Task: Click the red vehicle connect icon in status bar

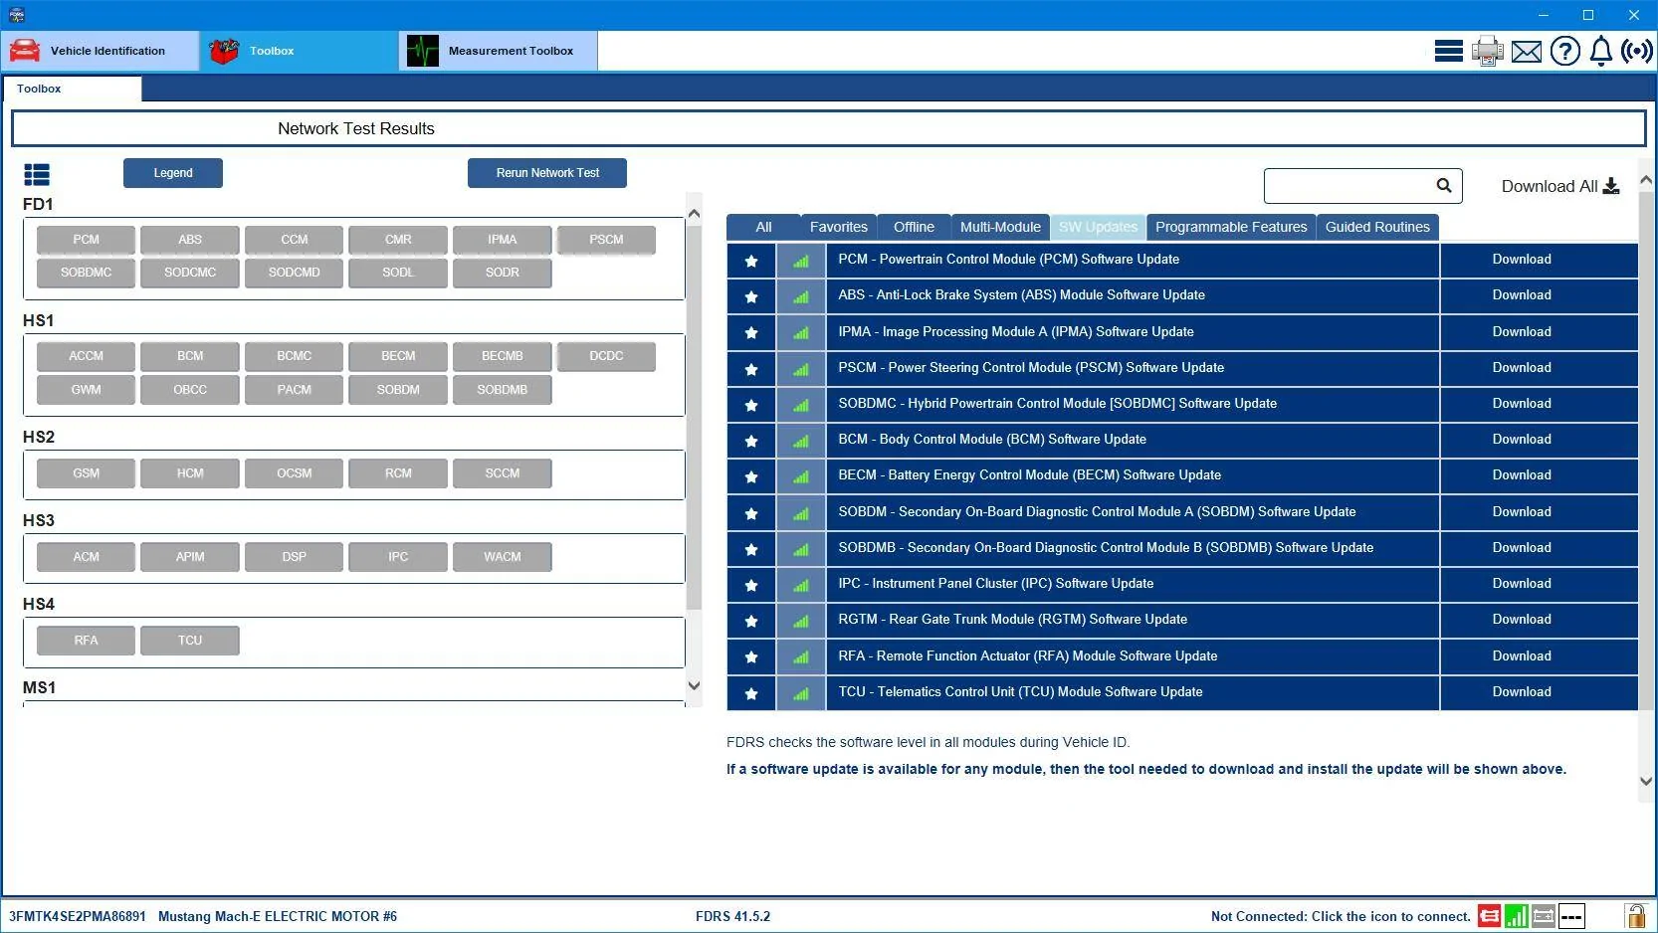Action: click(1490, 916)
